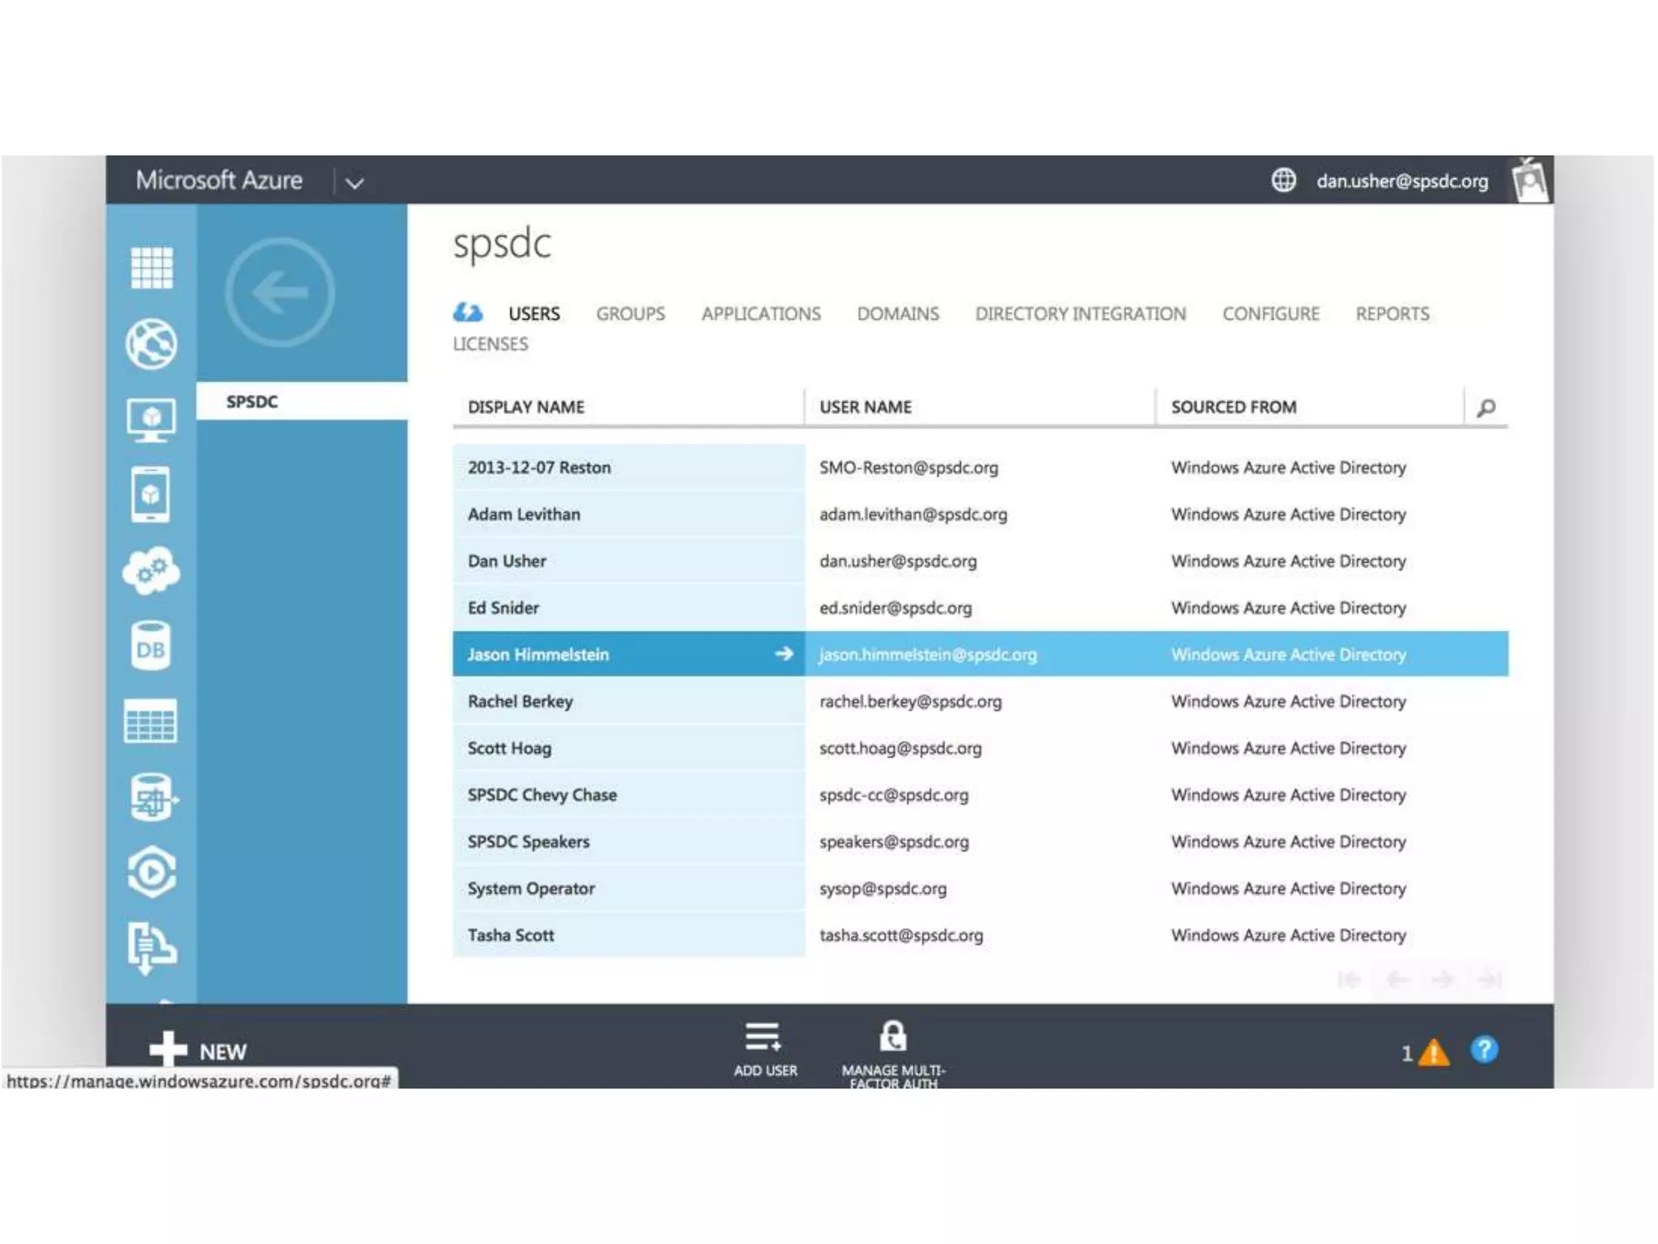Open the Mobile Services phone icon
The image size is (1658, 1244).
tap(151, 494)
